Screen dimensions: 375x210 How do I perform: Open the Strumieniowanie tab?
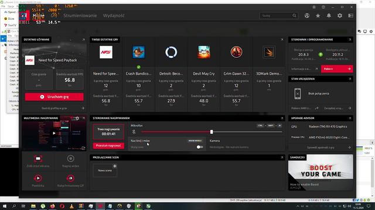tap(80, 16)
